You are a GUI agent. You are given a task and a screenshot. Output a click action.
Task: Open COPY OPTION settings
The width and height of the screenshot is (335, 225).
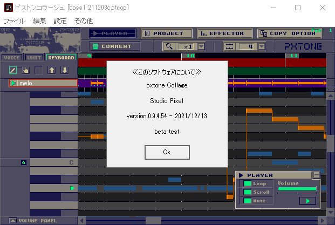[x=290, y=33]
